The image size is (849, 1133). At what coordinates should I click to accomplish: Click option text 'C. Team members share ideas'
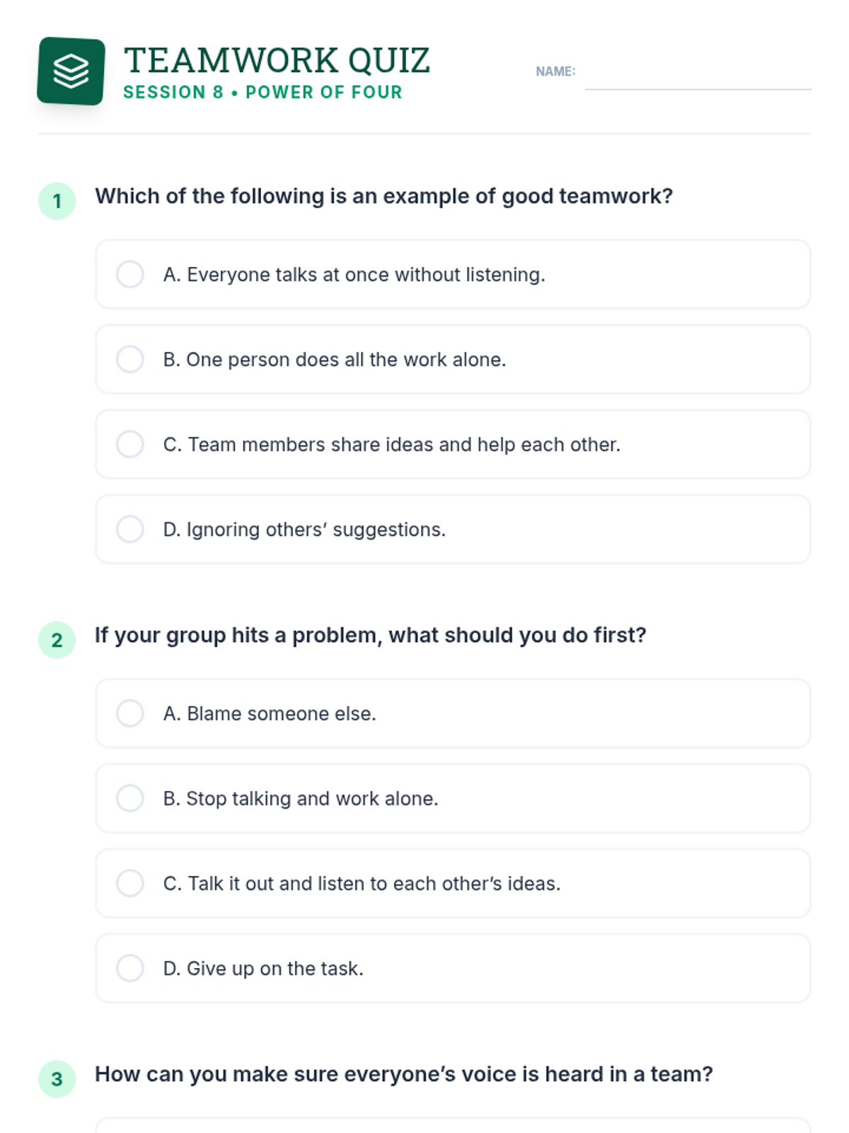(391, 445)
